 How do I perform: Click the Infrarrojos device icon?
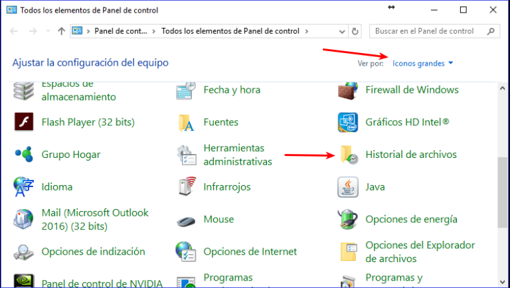coord(187,186)
